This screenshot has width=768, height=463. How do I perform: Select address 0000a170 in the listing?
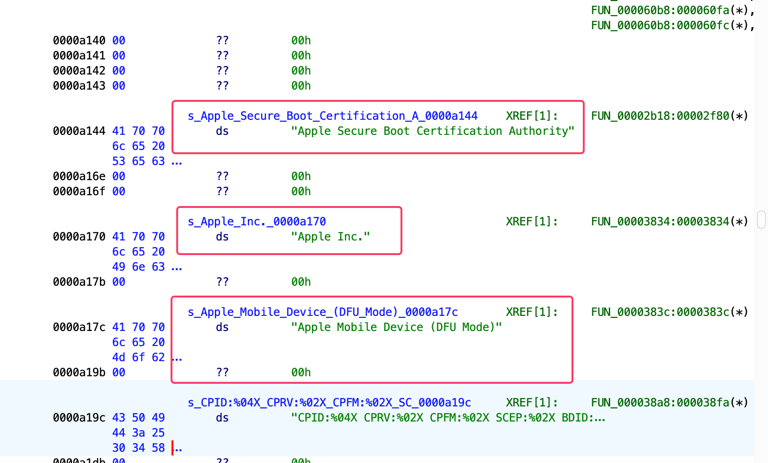click(79, 237)
